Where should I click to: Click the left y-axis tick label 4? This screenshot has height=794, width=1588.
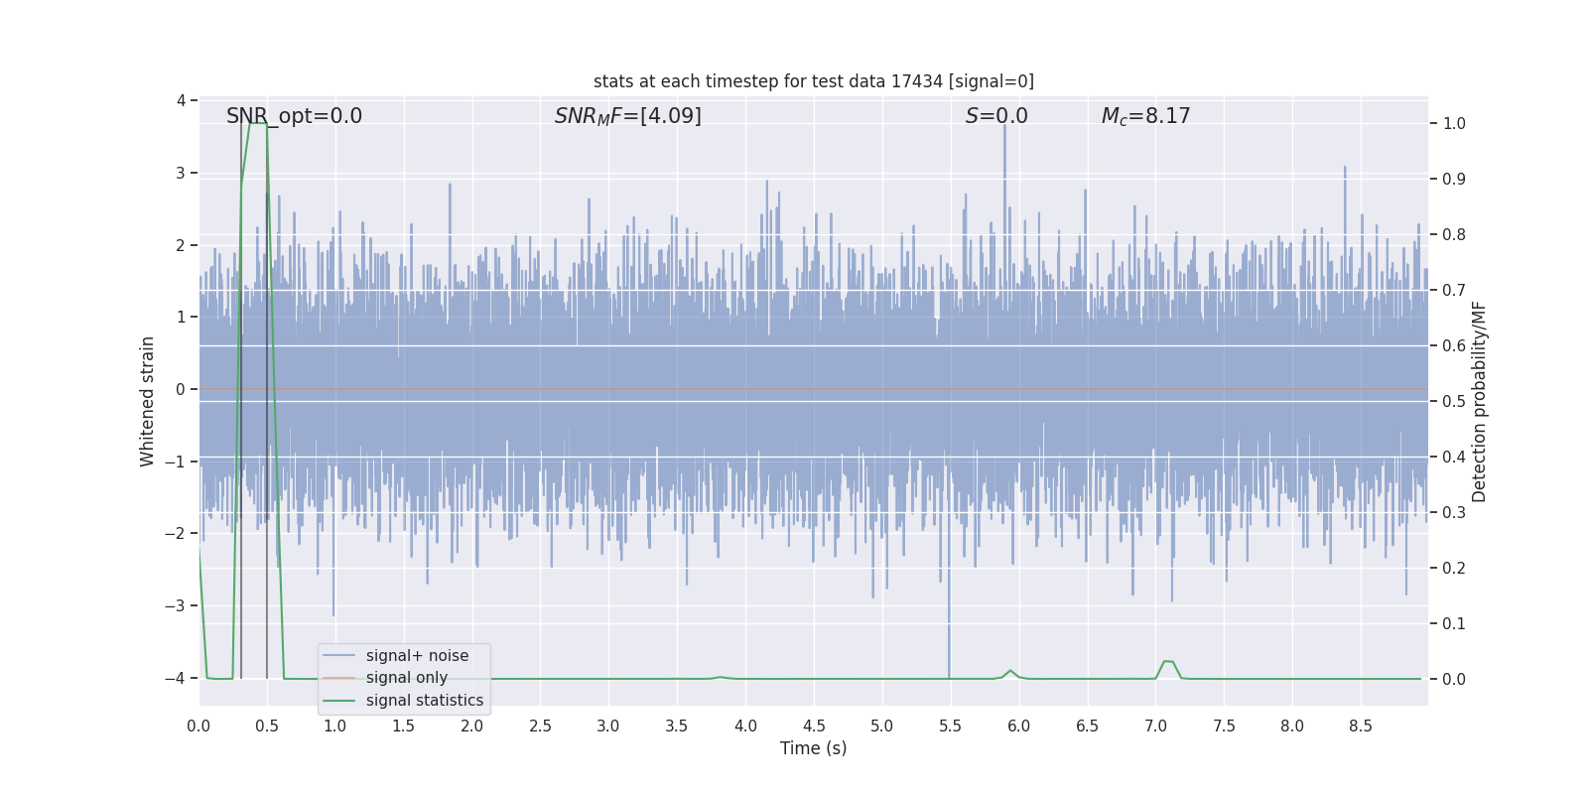(181, 101)
